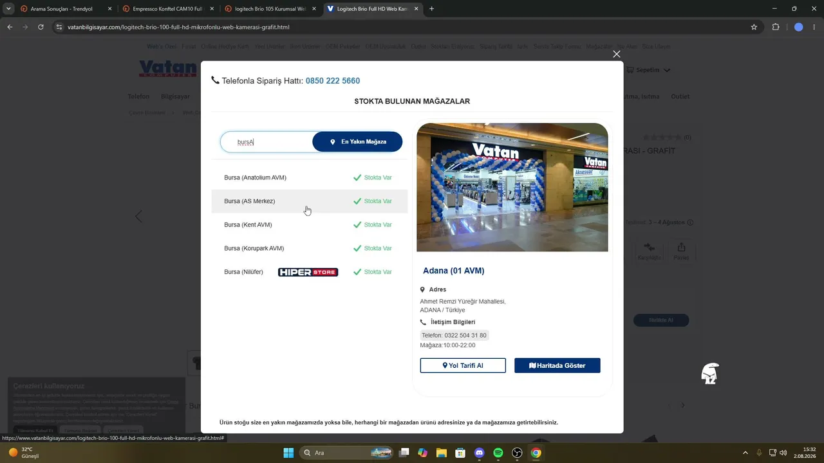Switch to the Empressco Konftel CAM10 tab

167,9
